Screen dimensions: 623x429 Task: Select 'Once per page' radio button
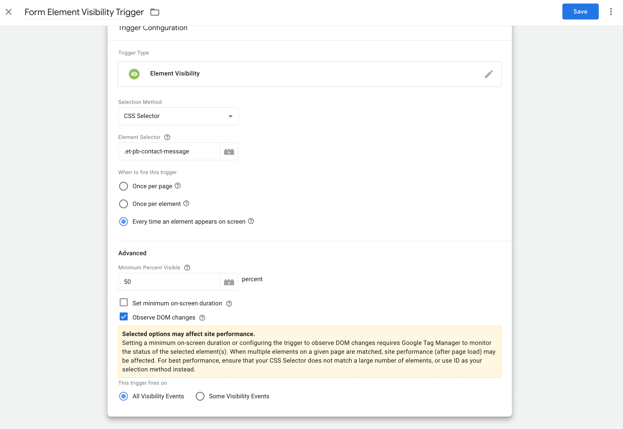point(123,186)
